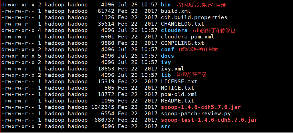Click file size 1042345
Image resolution: width=293 pixels, height=133 pixels.
(103, 107)
